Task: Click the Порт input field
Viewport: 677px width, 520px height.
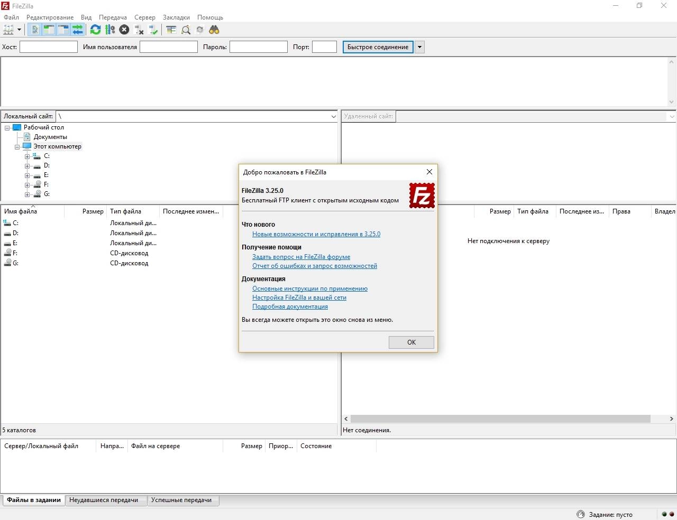Action: point(324,47)
